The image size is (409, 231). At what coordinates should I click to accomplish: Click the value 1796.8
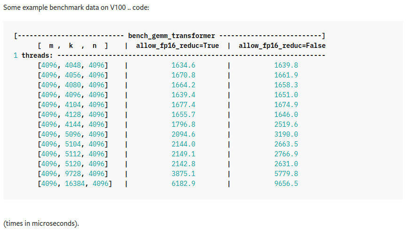[183, 125]
